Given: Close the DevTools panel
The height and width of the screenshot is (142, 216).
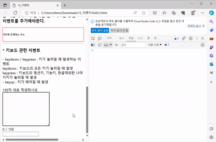Looking at the screenshot, I should [202, 38].
